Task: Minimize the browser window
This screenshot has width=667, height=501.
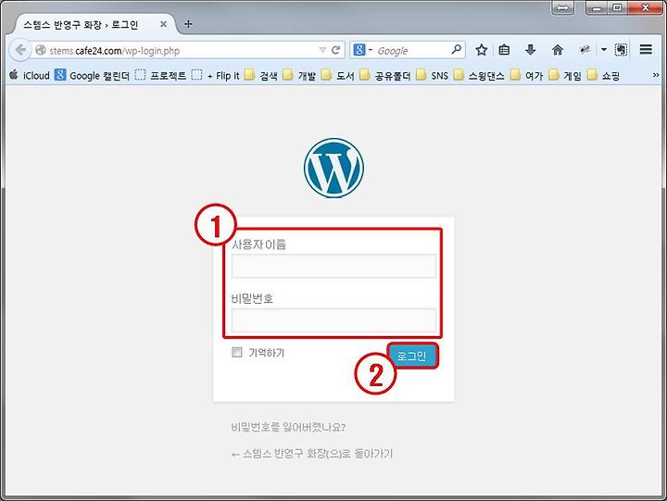Action: 597,7
